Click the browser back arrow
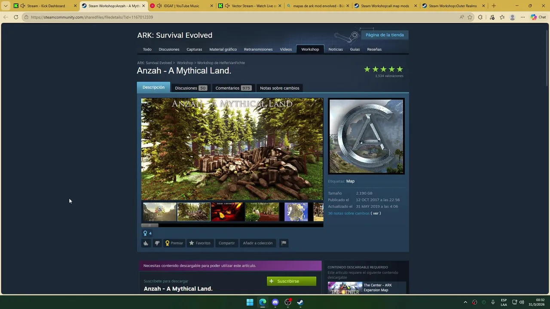This screenshot has height=309, width=550. point(5,17)
